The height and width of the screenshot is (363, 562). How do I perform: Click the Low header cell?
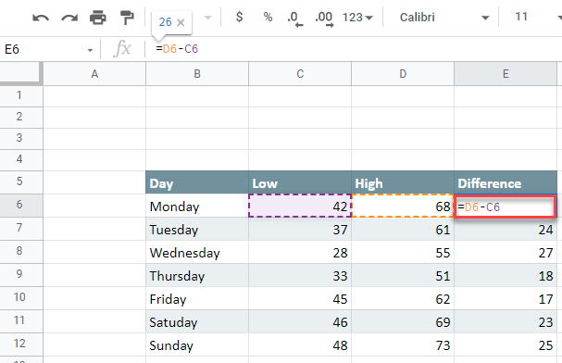click(300, 182)
